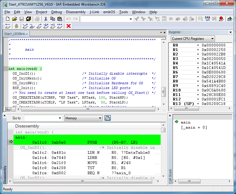Click the main entry in Call Stack
The width and height of the screenshot is (236, 194).
point(186,122)
